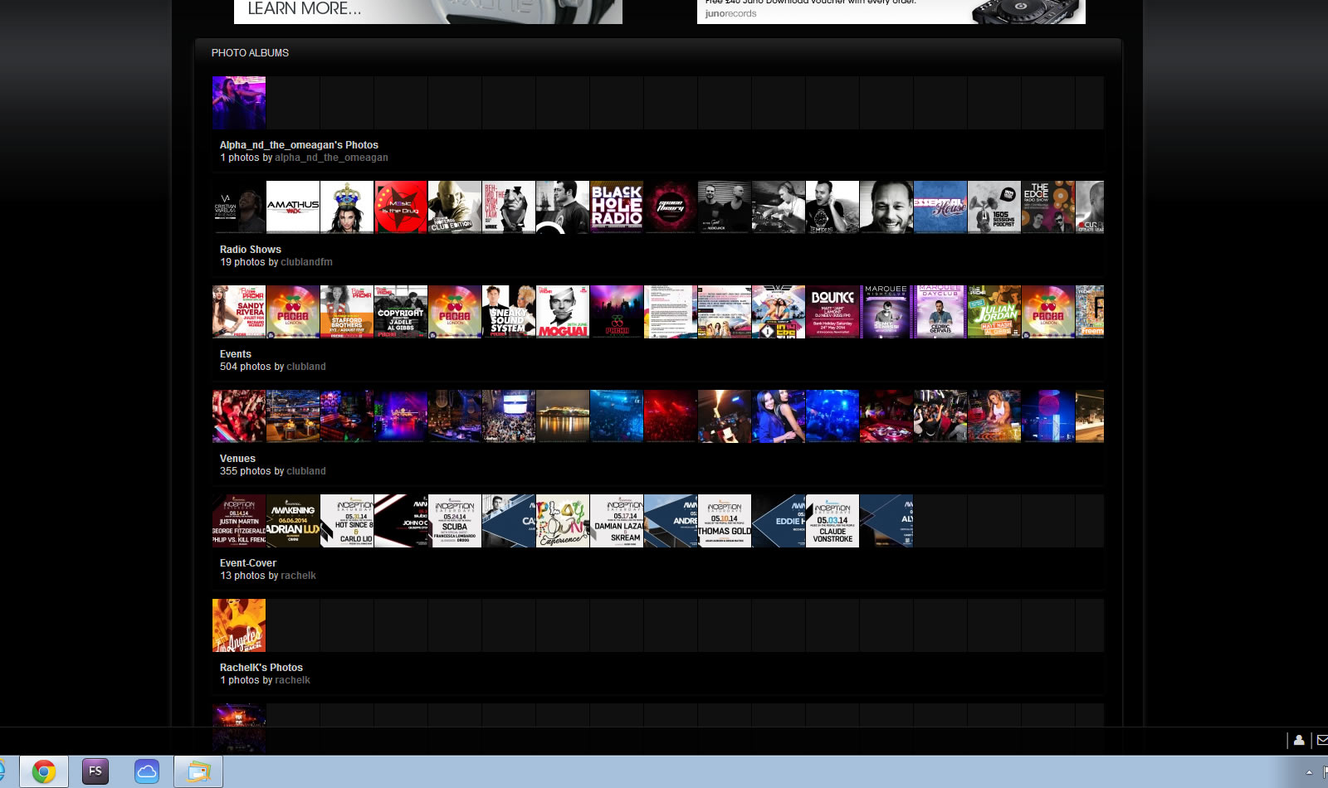
Task: Visit rachelk profile beside 13 photos
Action: tap(298, 576)
